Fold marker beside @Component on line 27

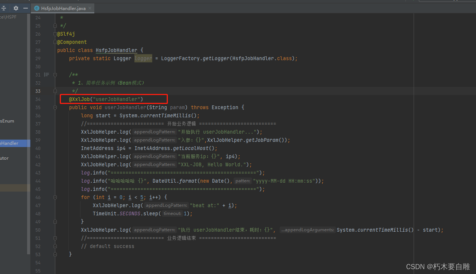pyautogui.click(x=55, y=42)
